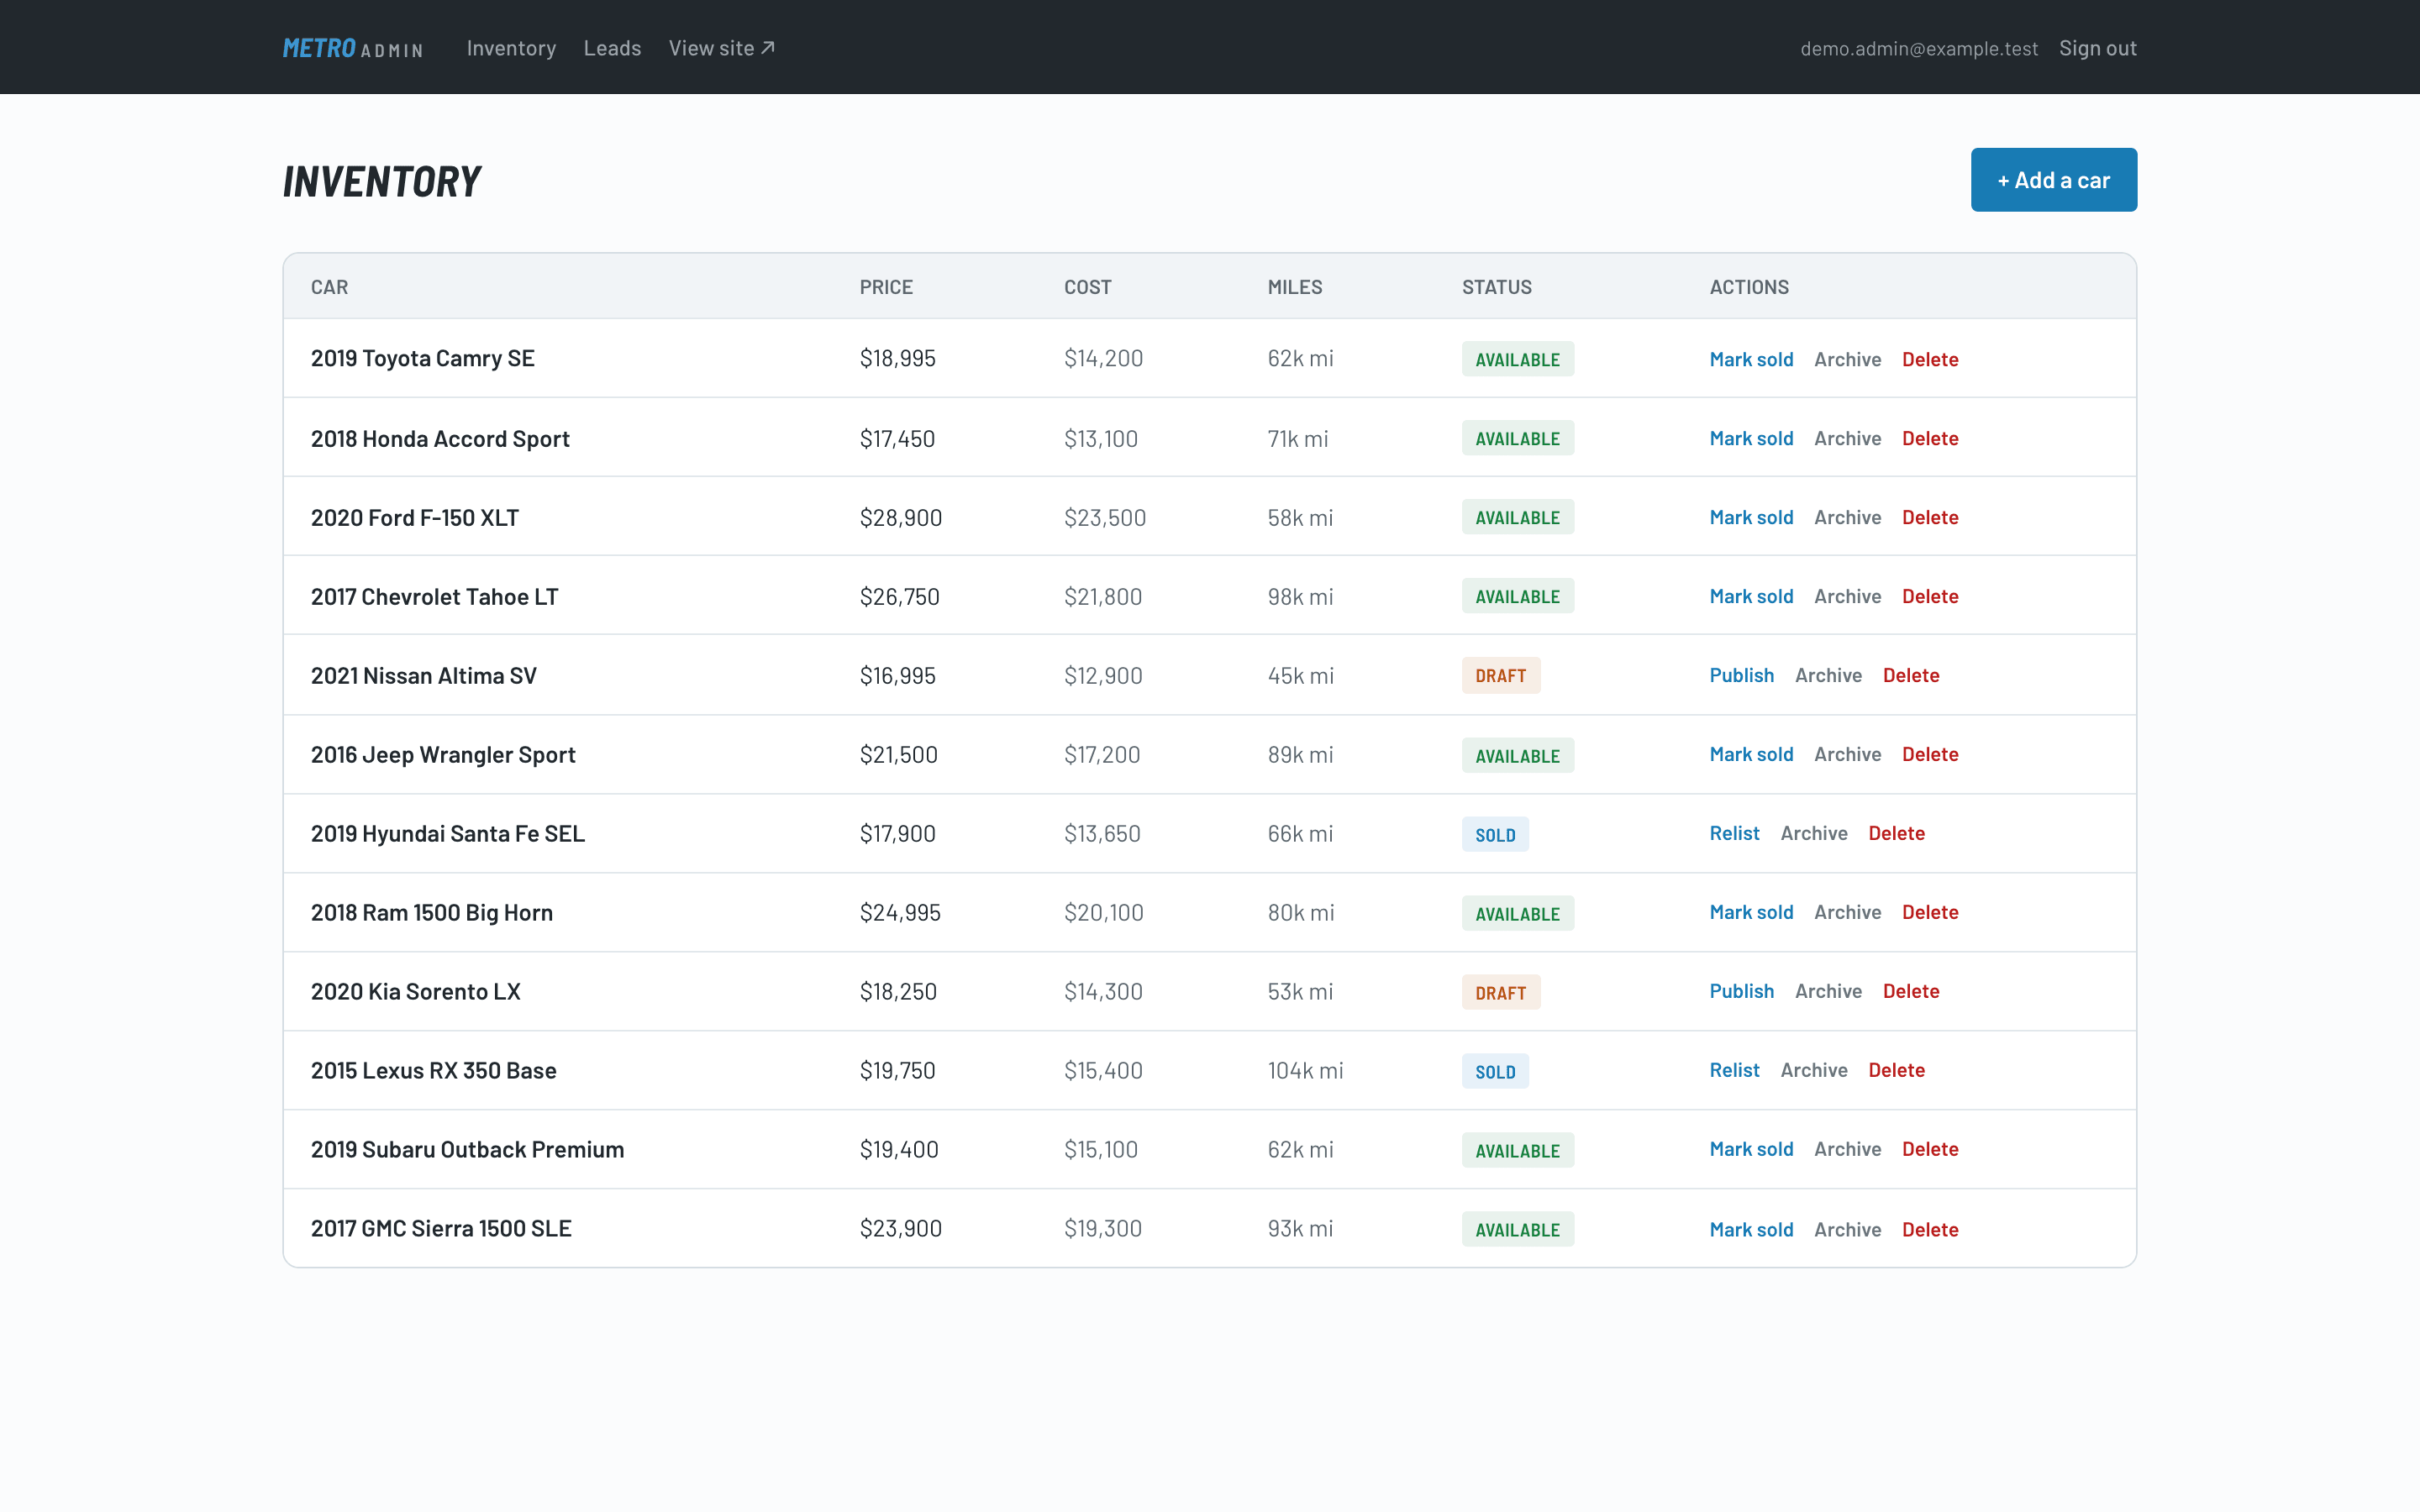Viewport: 2420px width, 1512px height.
Task: Delete the 2015 Lexus RX 350 Base
Action: click(x=1896, y=1070)
